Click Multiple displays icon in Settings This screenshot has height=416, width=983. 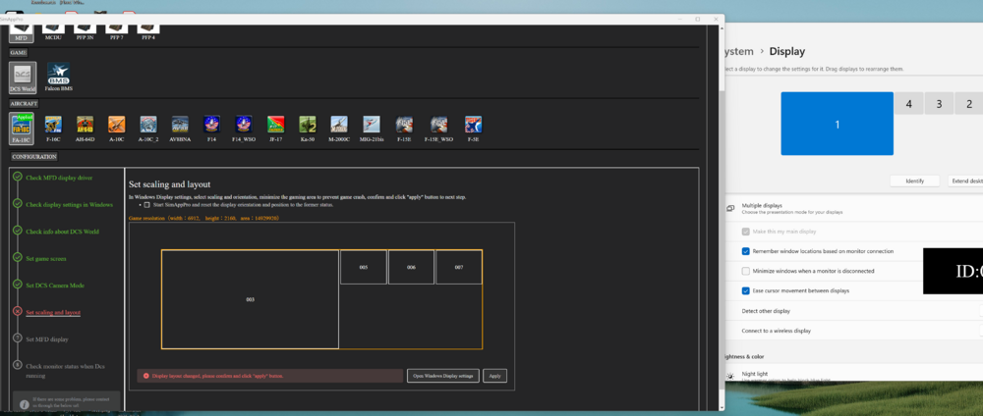pyautogui.click(x=730, y=208)
